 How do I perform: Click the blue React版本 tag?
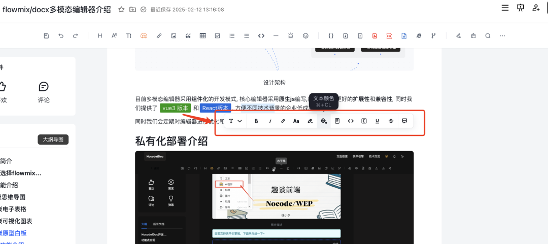coord(216,108)
